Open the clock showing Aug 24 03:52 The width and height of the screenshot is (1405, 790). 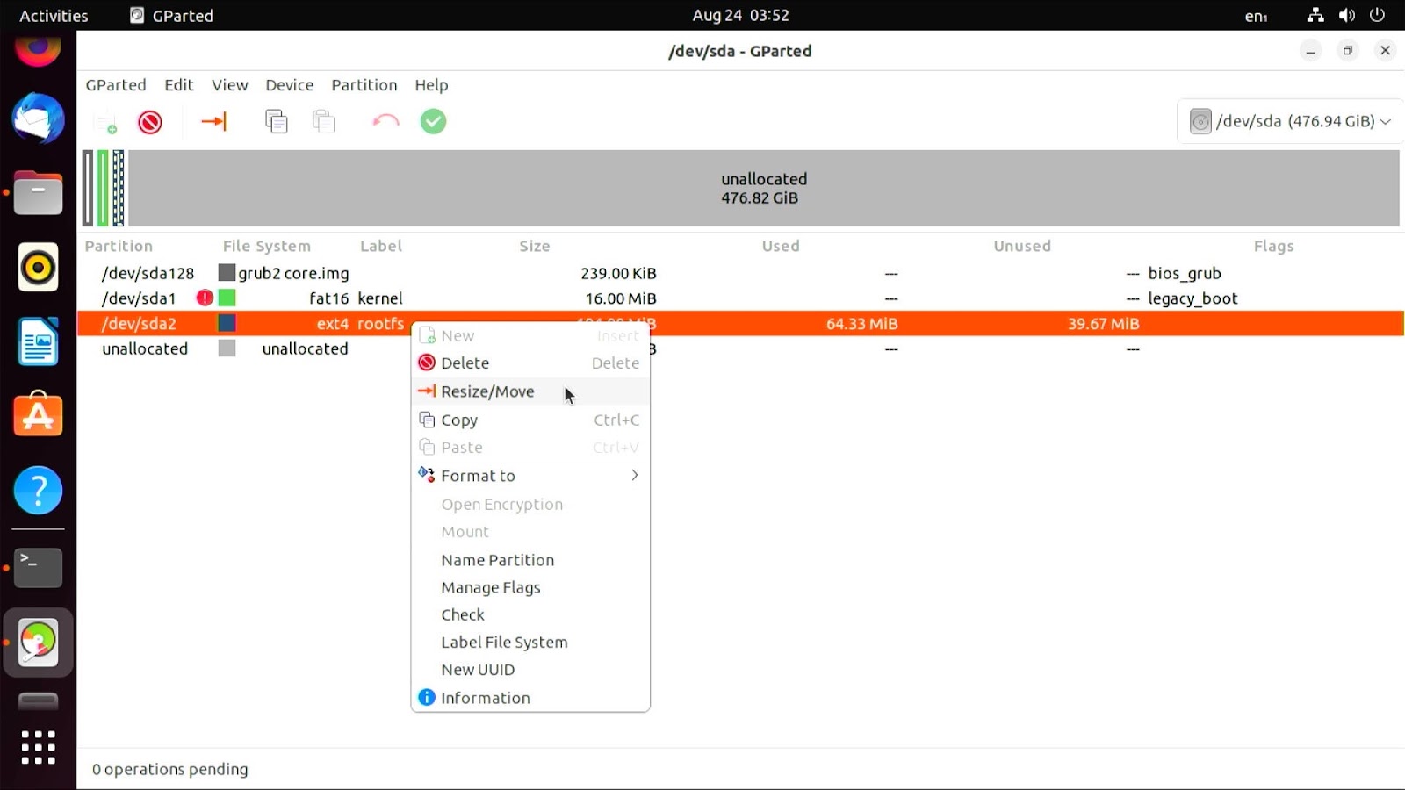(740, 15)
